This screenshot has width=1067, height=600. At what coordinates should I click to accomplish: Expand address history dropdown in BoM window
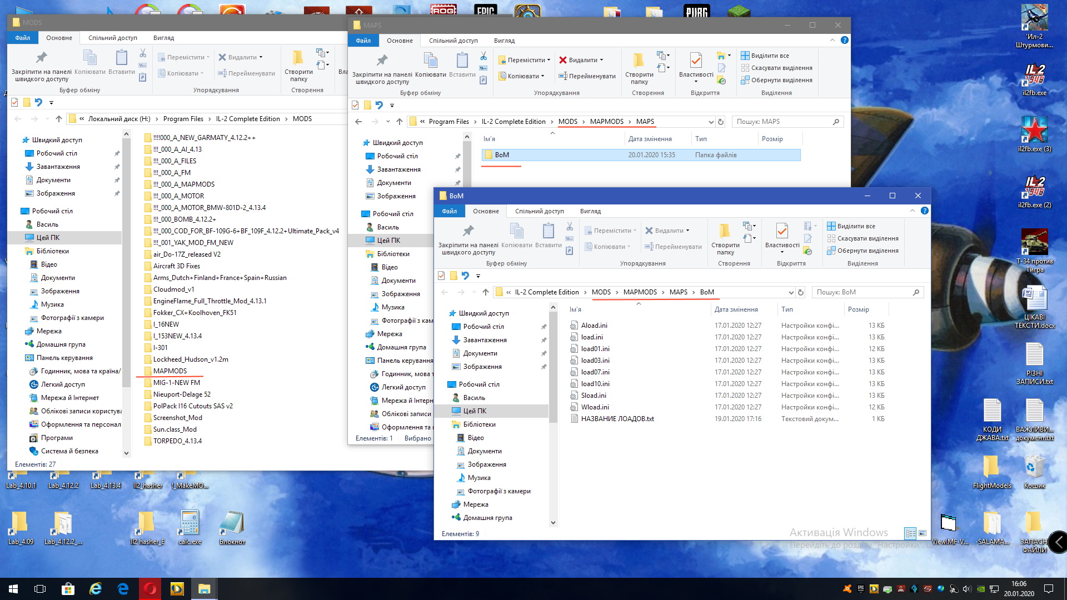point(791,292)
